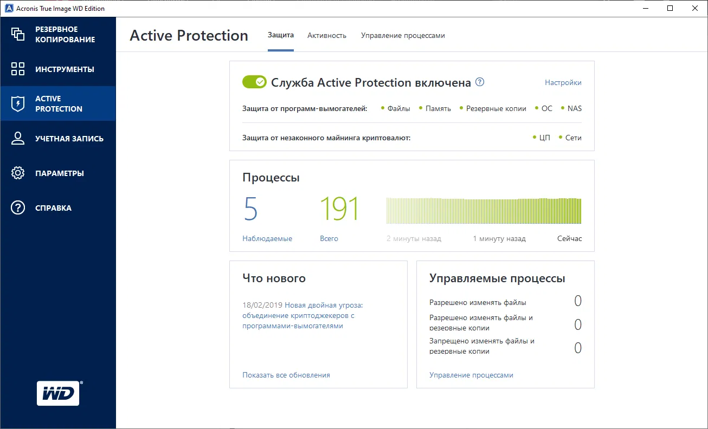The height and width of the screenshot is (429, 708).
Task: Click the Acronis app icon in title bar
Action: (x=9, y=8)
